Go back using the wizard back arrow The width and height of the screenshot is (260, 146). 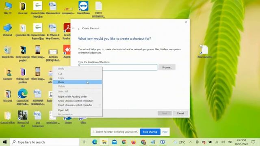(74, 28)
